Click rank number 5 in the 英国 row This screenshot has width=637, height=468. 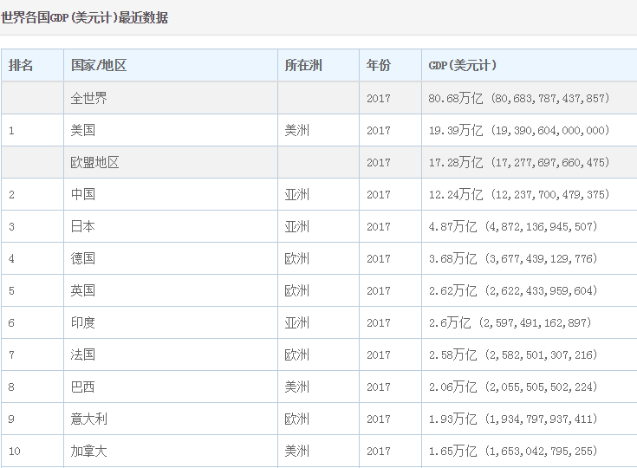pos(11,291)
